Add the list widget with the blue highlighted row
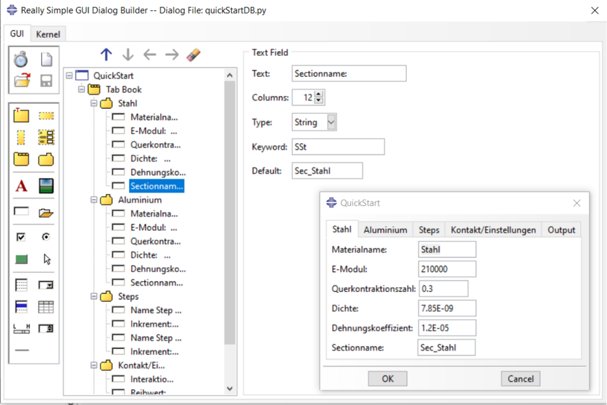Viewport: 607px width, 405px height. tap(21, 307)
